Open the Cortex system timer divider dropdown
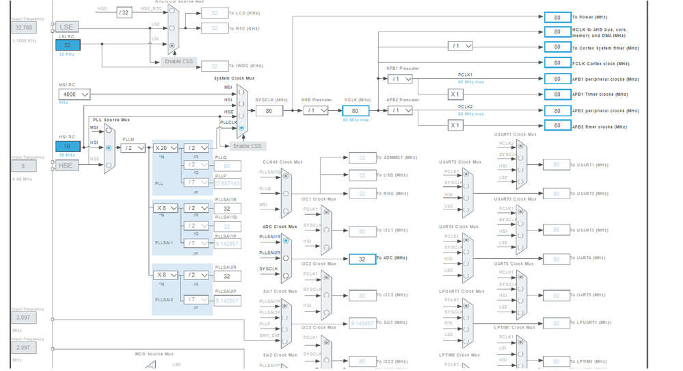 point(460,46)
